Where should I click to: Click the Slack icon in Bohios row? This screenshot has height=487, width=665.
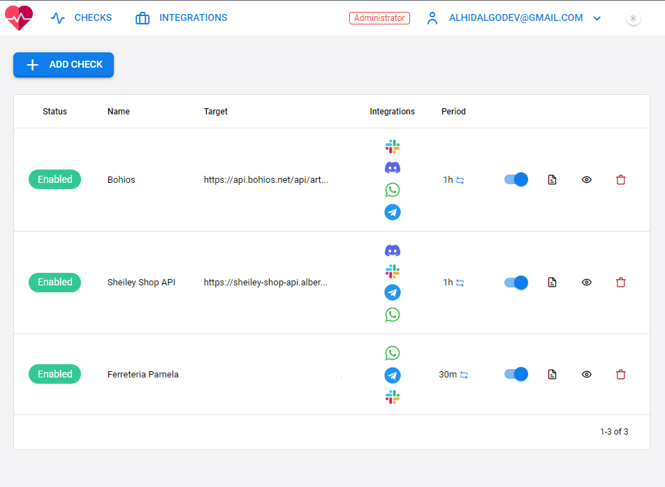(393, 147)
